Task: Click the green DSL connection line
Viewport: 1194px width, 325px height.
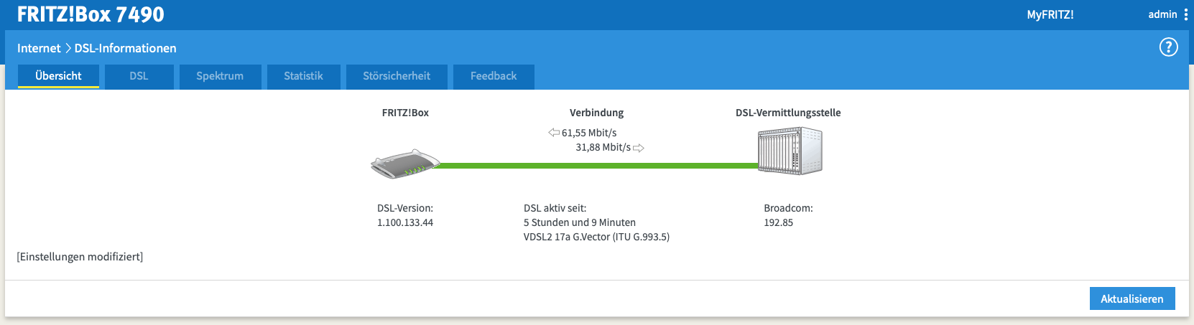Action: (596, 166)
